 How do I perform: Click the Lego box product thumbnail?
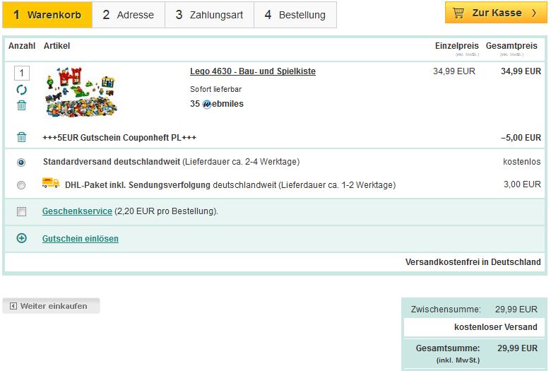coord(81,92)
